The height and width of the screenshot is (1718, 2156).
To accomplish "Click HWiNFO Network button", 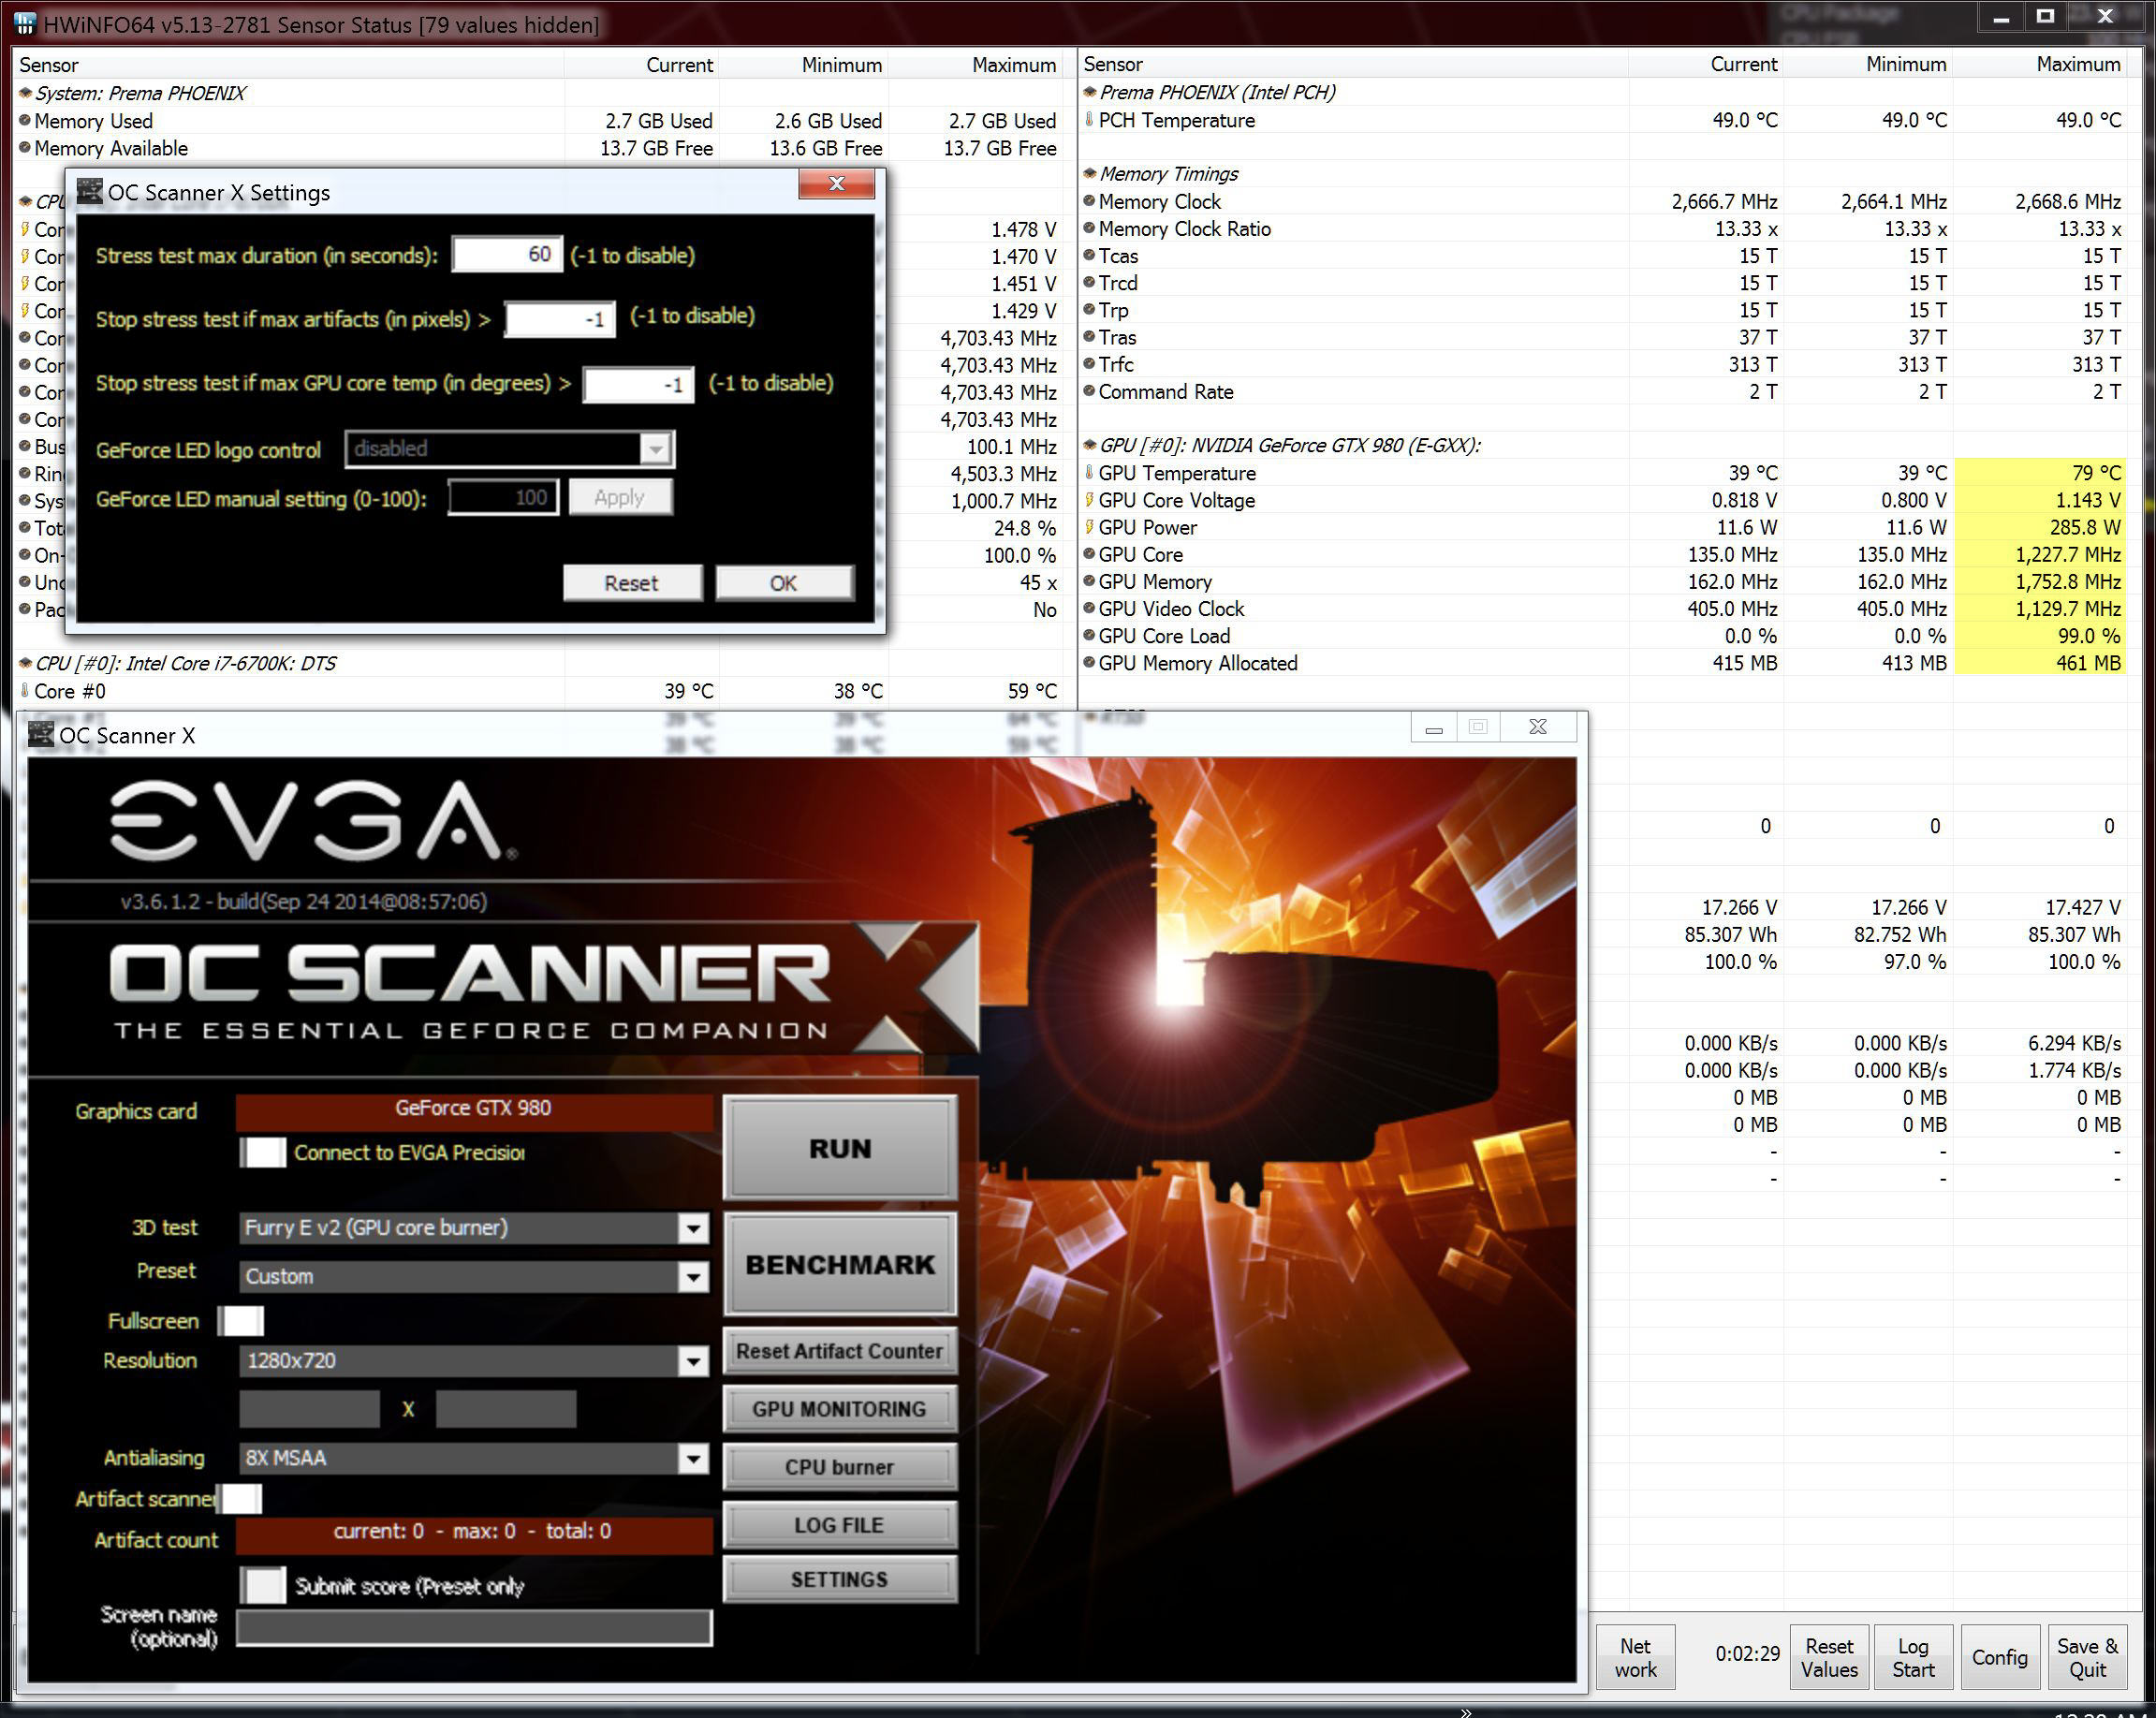I will coord(1635,1657).
